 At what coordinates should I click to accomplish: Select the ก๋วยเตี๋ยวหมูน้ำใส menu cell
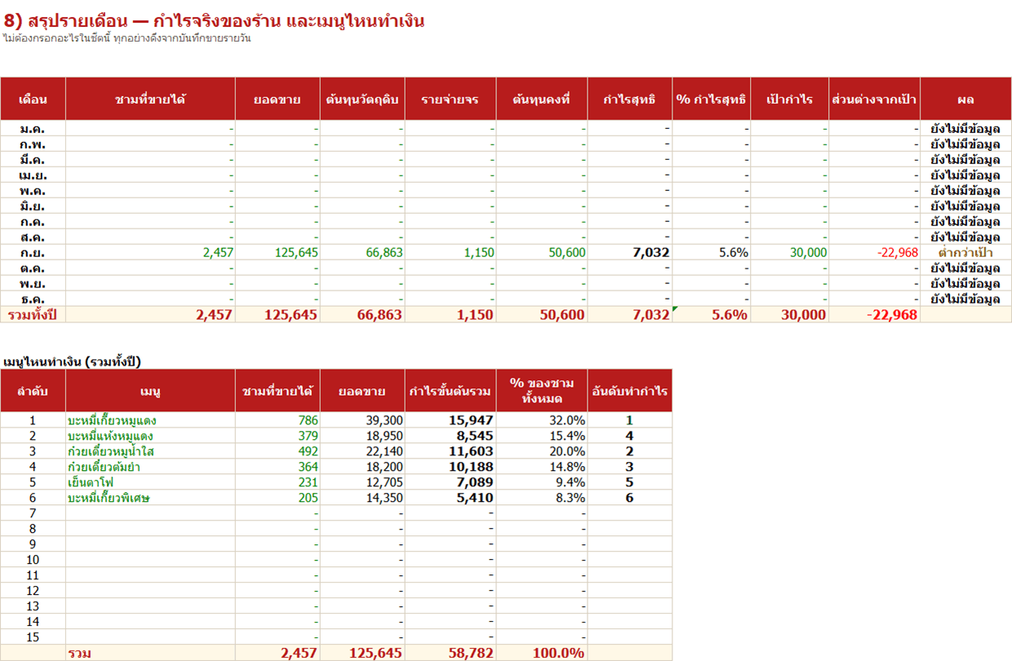coord(151,451)
